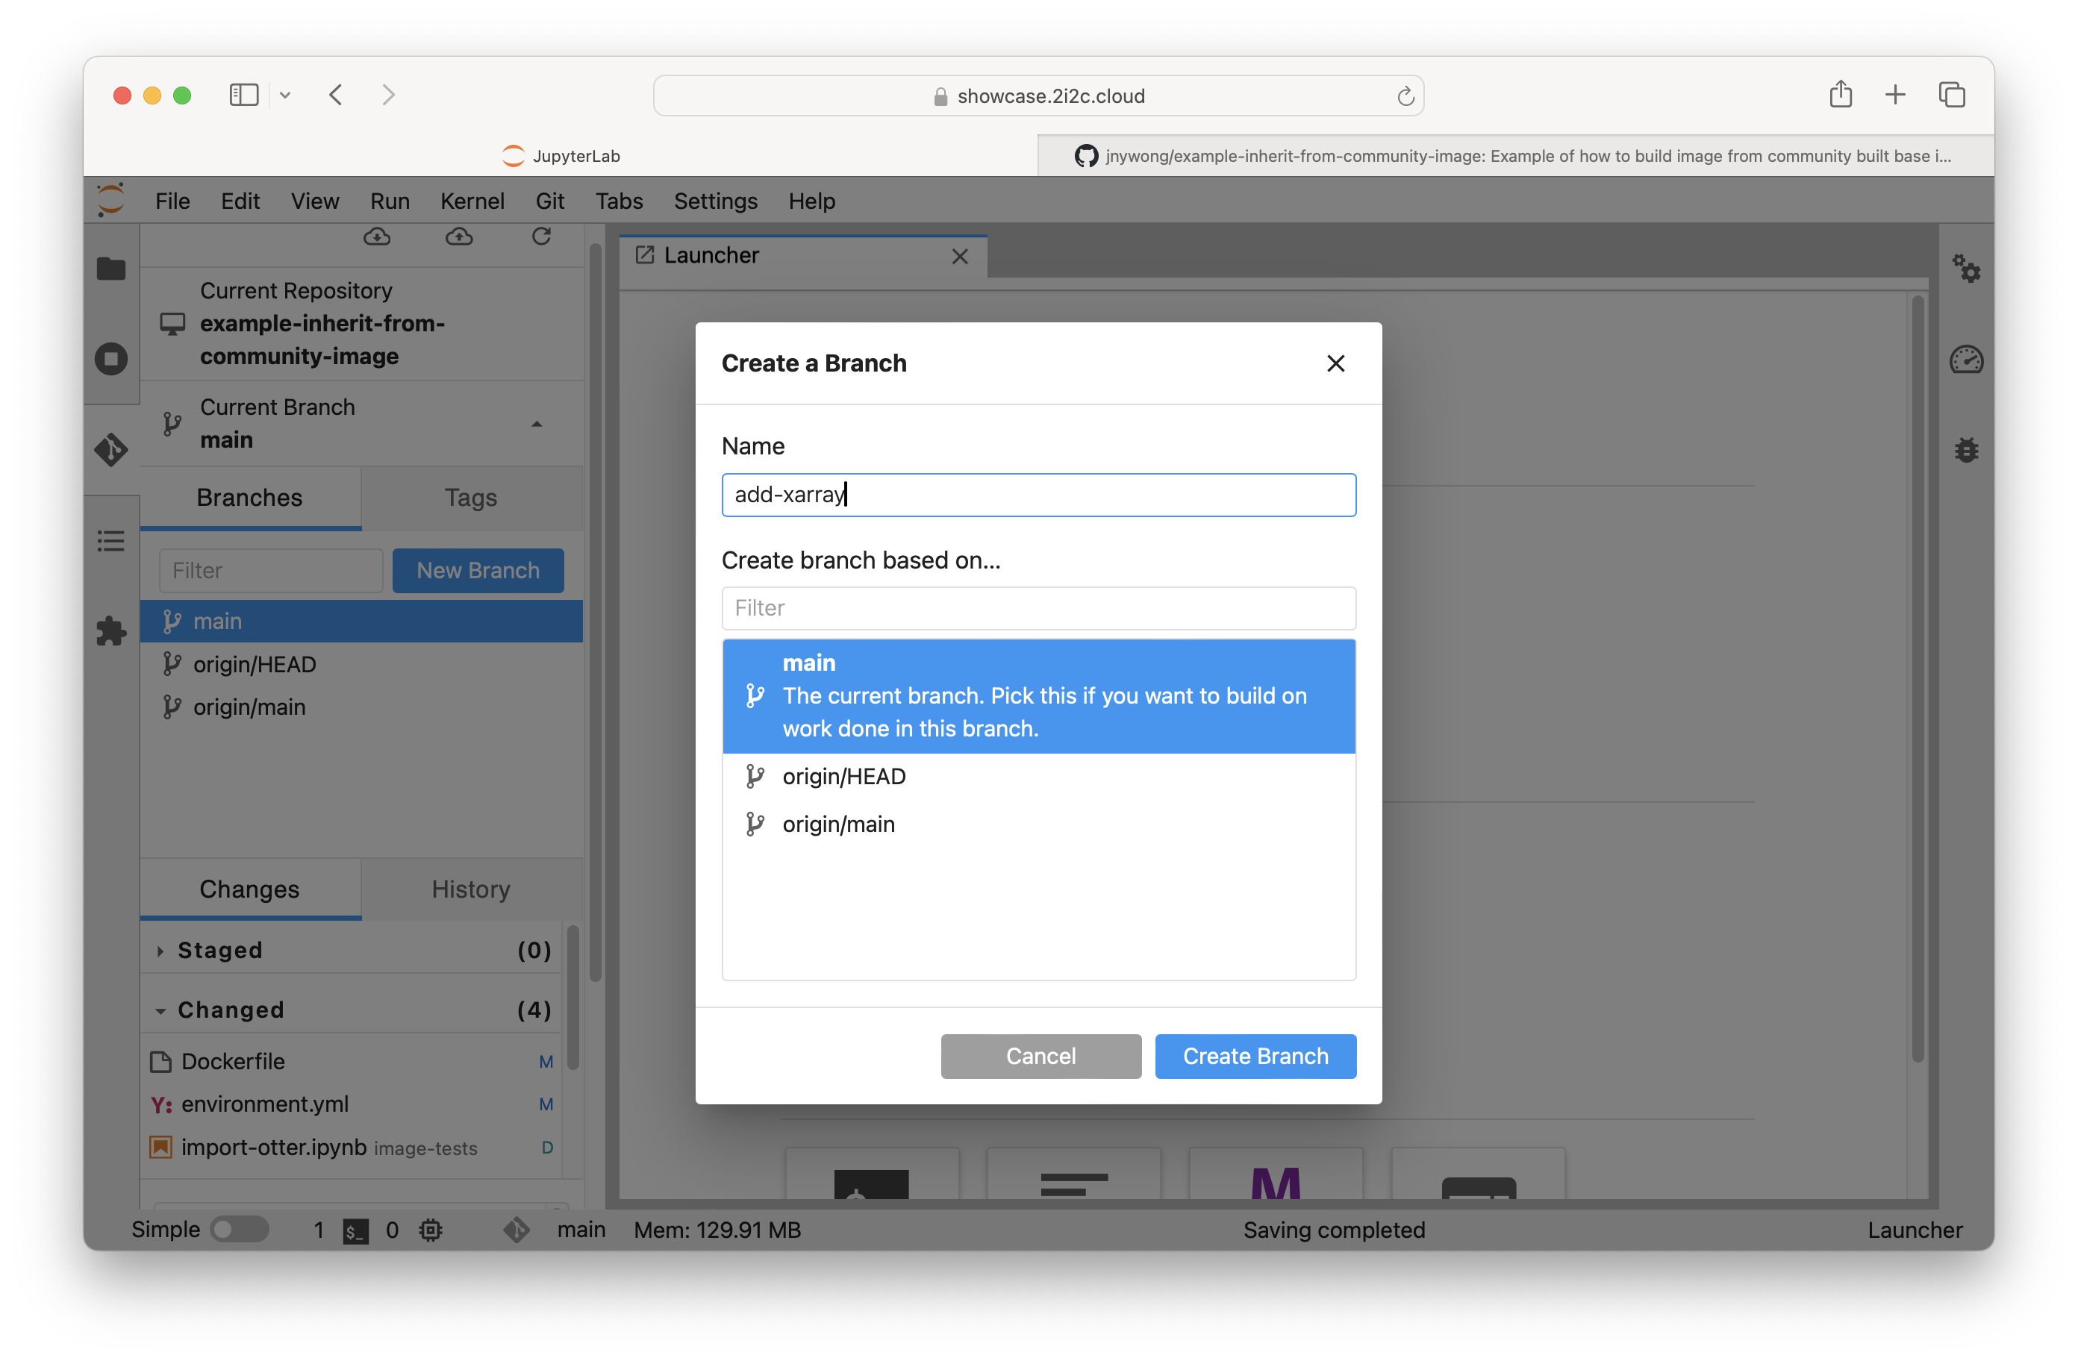Expand the Staged changes section
Image resolution: width=2078 pixels, height=1361 pixels.
(160, 951)
